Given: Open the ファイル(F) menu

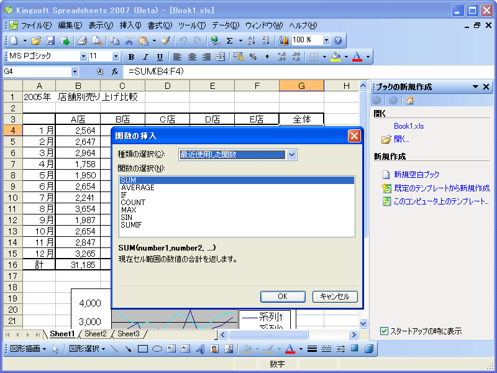Looking at the screenshot, I should pyautogui.click(x=36, y=25).
